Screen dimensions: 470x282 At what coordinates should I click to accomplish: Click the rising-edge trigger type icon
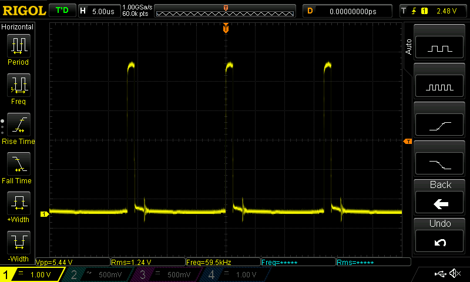pos(414,11)
